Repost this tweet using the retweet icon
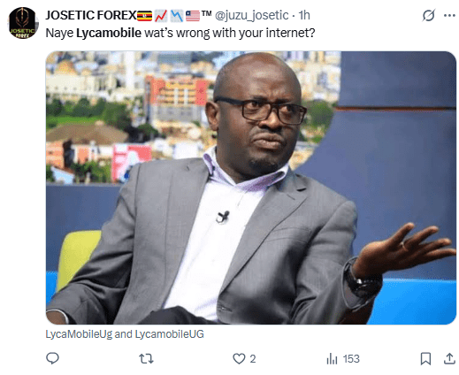Screen dimensions: 459x375 coord(146,358)
